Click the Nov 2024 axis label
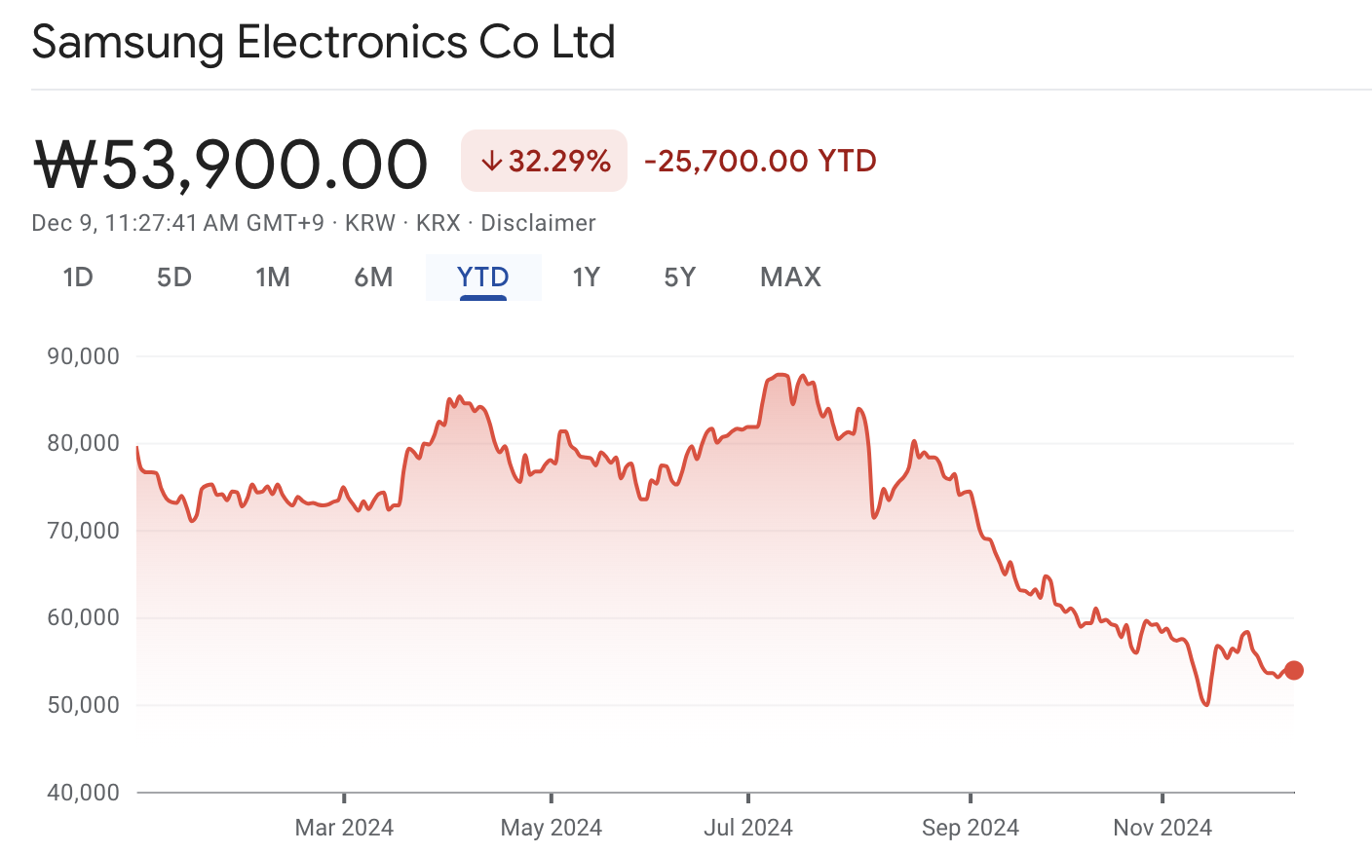 (1162, 828)
